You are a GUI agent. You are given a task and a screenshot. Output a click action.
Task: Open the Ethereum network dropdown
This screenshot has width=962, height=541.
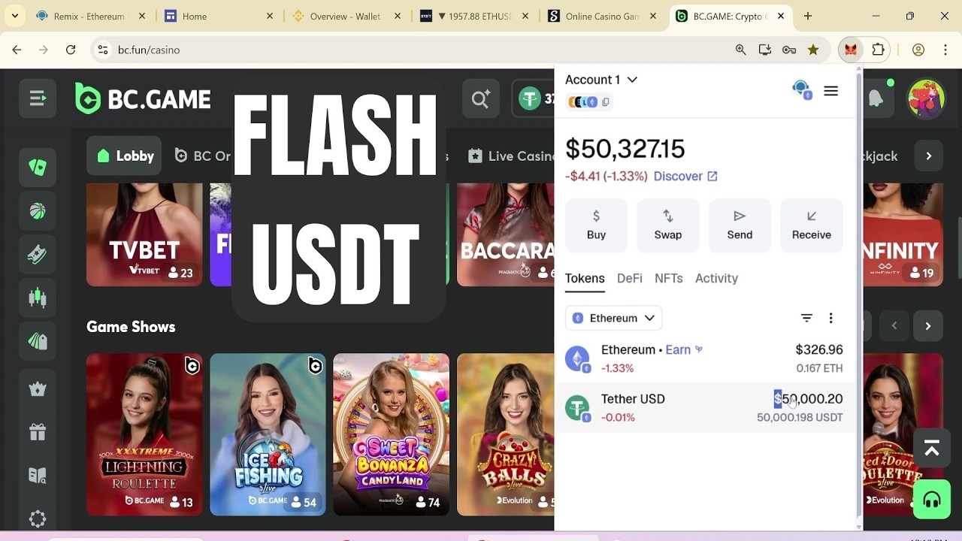click(x=613, y=318)
